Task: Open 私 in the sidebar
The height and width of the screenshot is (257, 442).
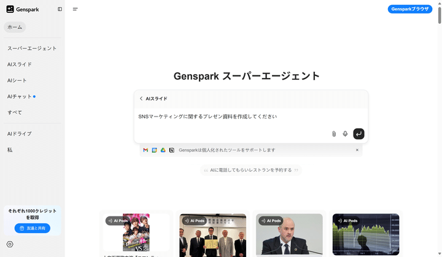Action: [x=10, y=150]
